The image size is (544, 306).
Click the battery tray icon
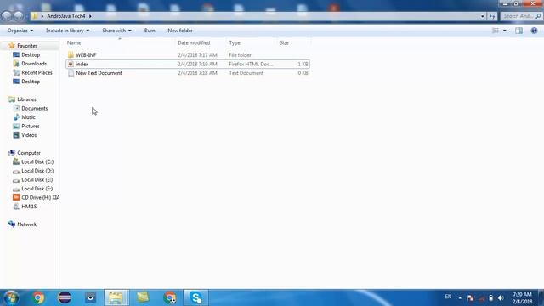[x=491, y=297]
